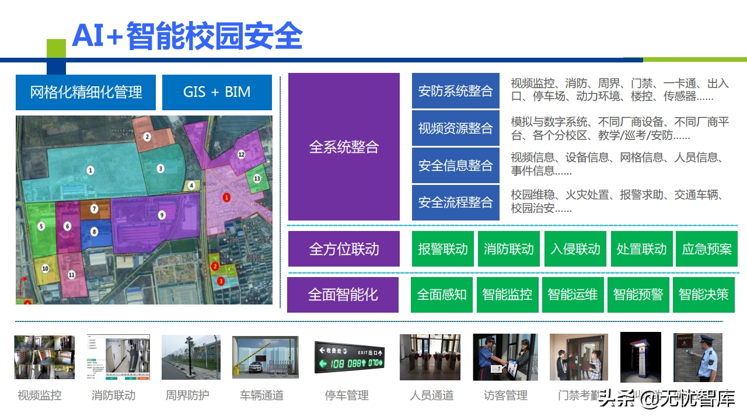Click the 全方位联动 button
Screen dimensions: 747x420
click(x=343, y=249)
